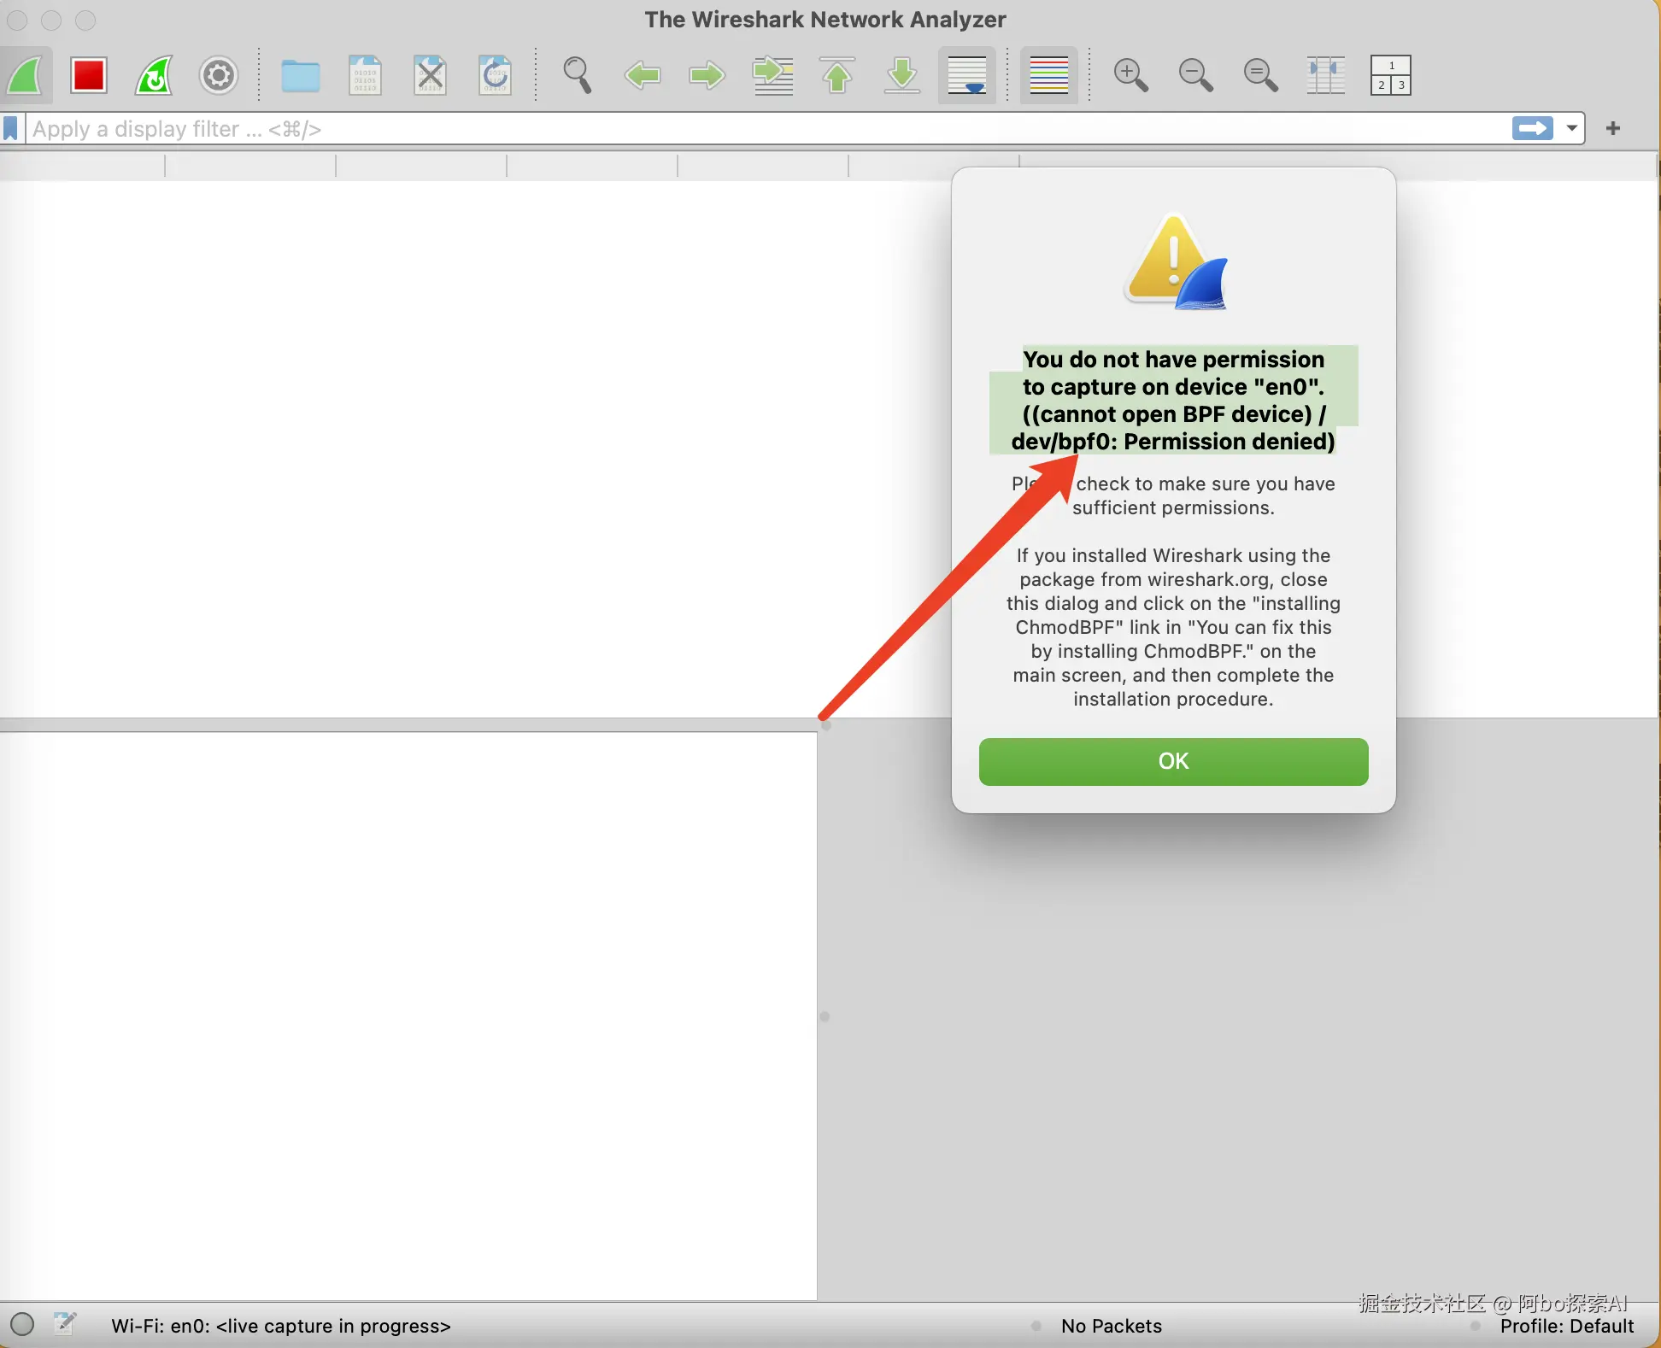Click the find packet magnifier icon
The height and width of the screenshot is (1348, 1661).
578,76
